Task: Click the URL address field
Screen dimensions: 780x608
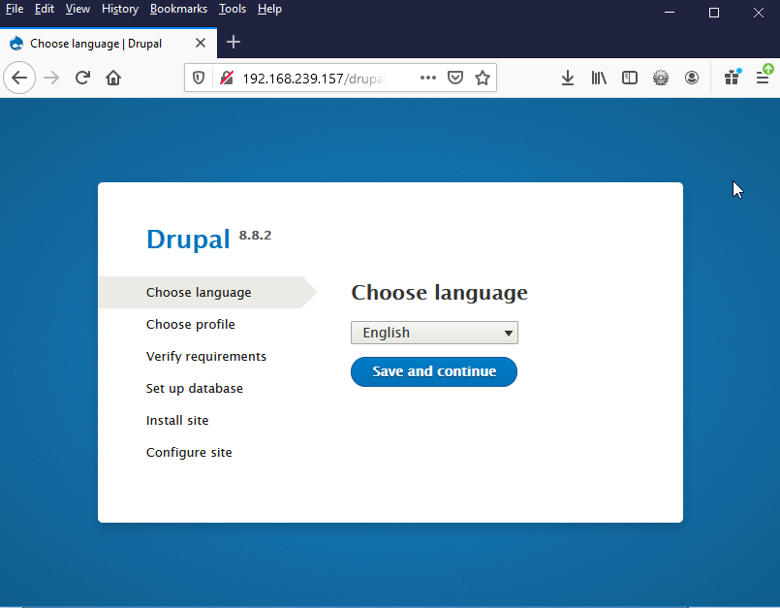Action: click(320, 79)
